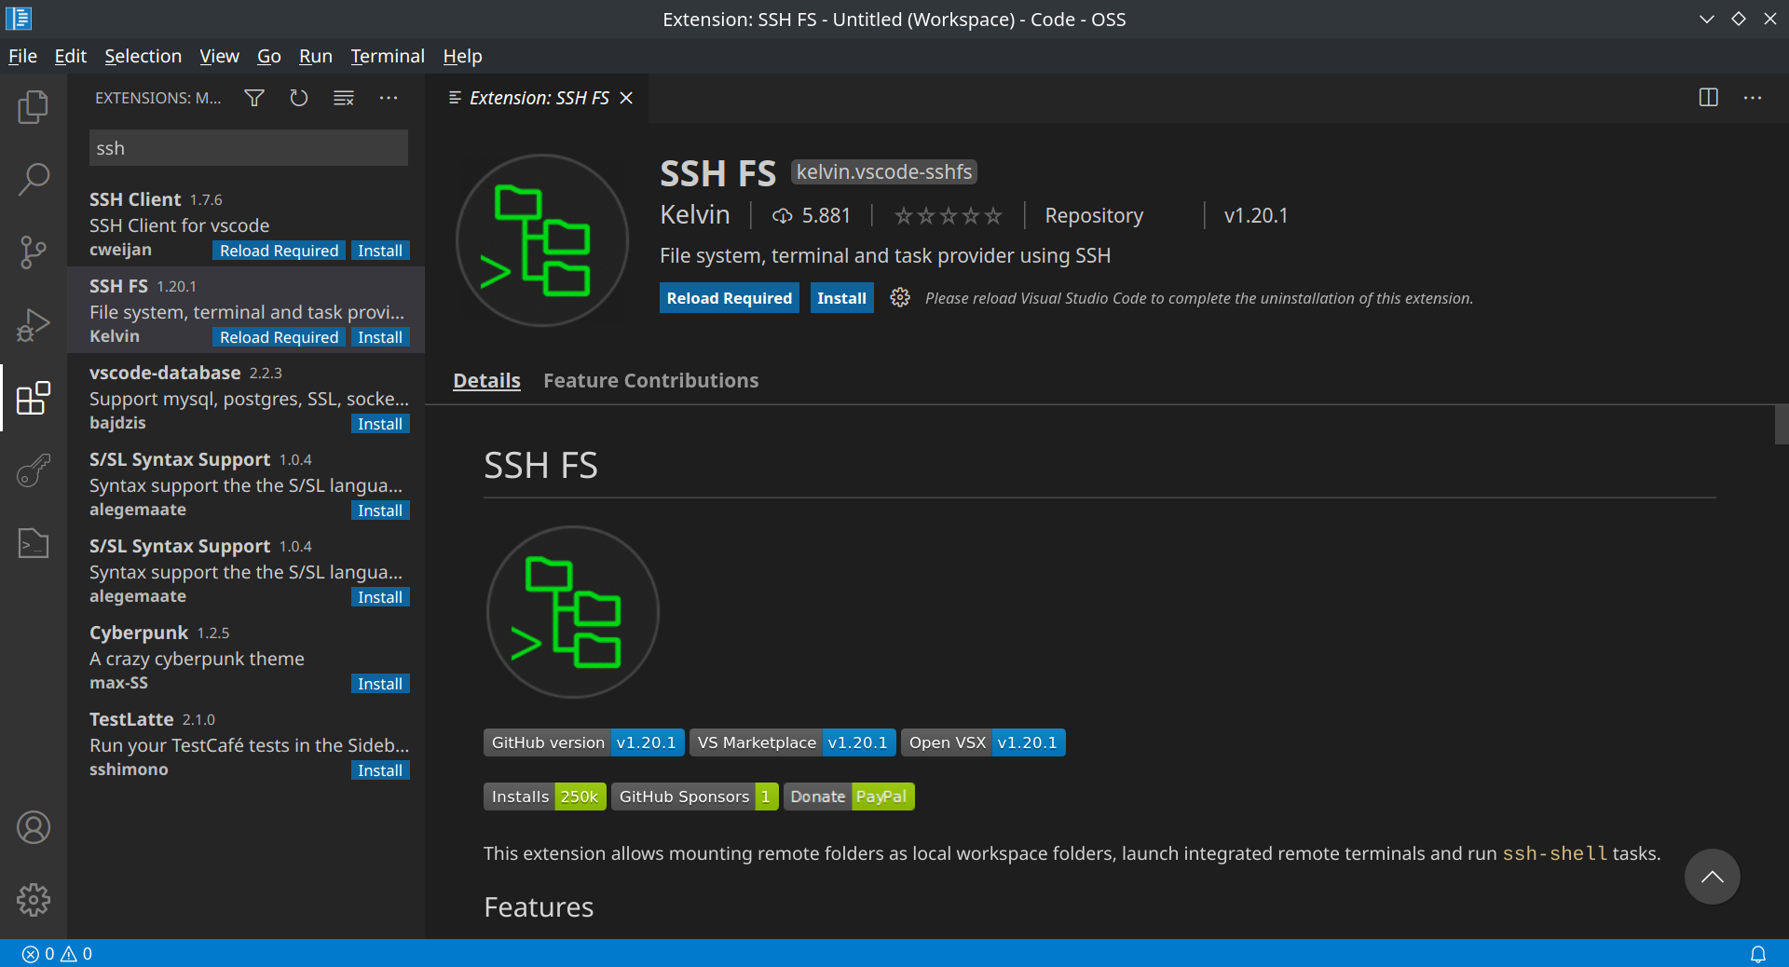Select the SSH Client extension row
Image resolution: width=1789 pixels, height=967 pixels.
coord(246,224)
